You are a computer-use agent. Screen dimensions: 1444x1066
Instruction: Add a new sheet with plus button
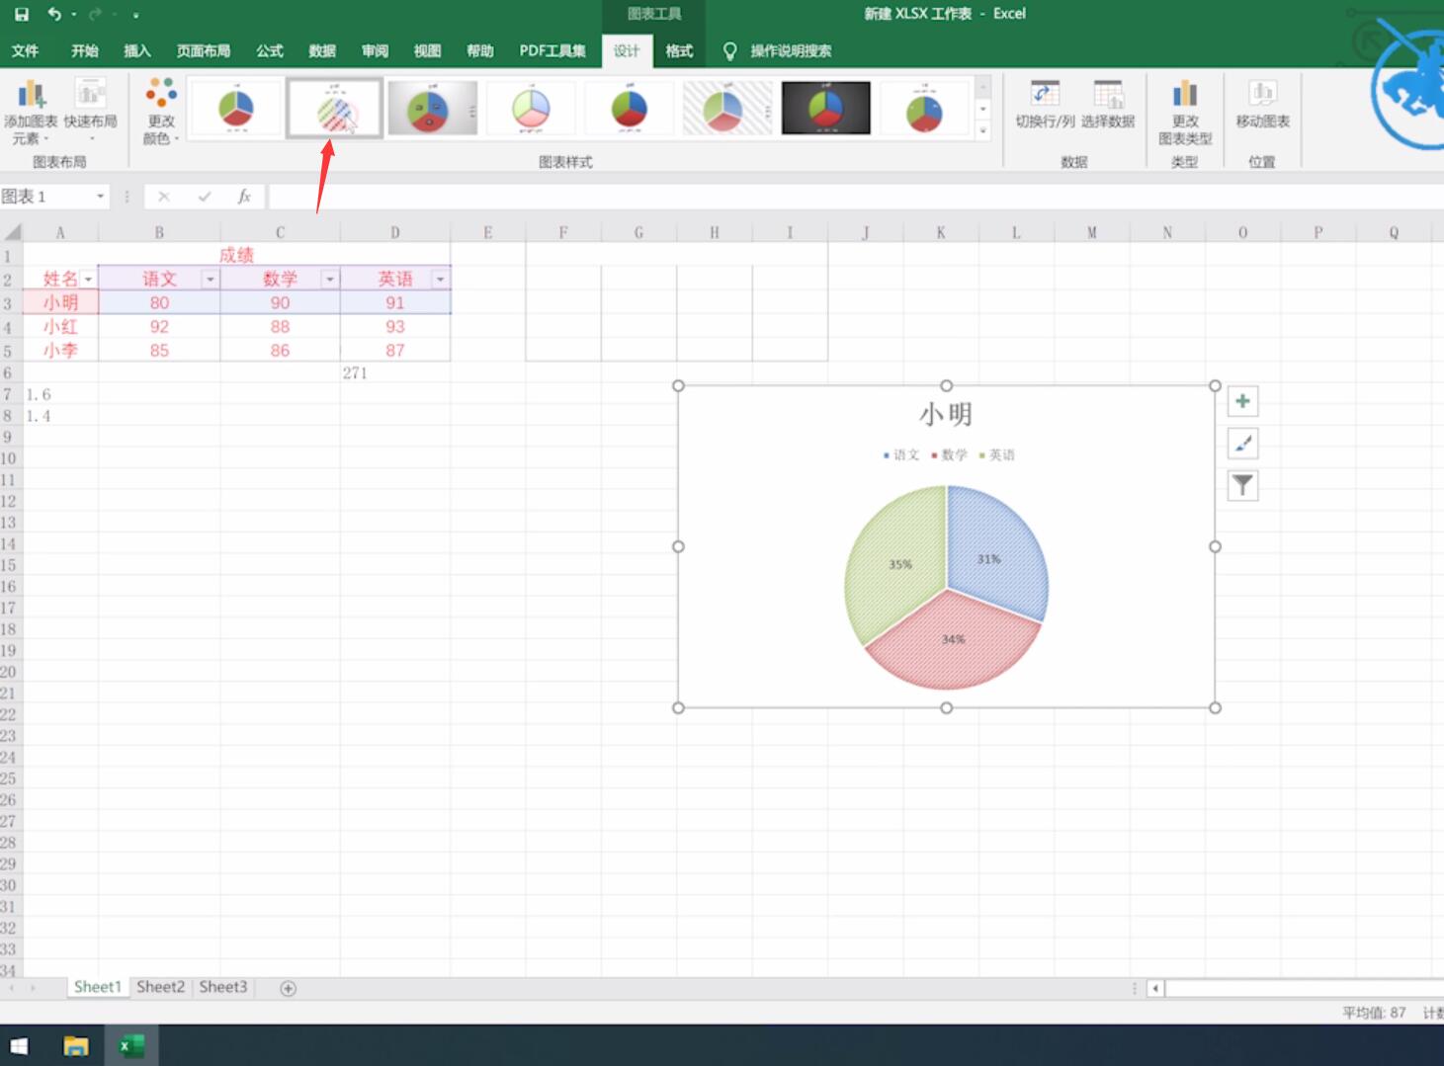point(288,988)
